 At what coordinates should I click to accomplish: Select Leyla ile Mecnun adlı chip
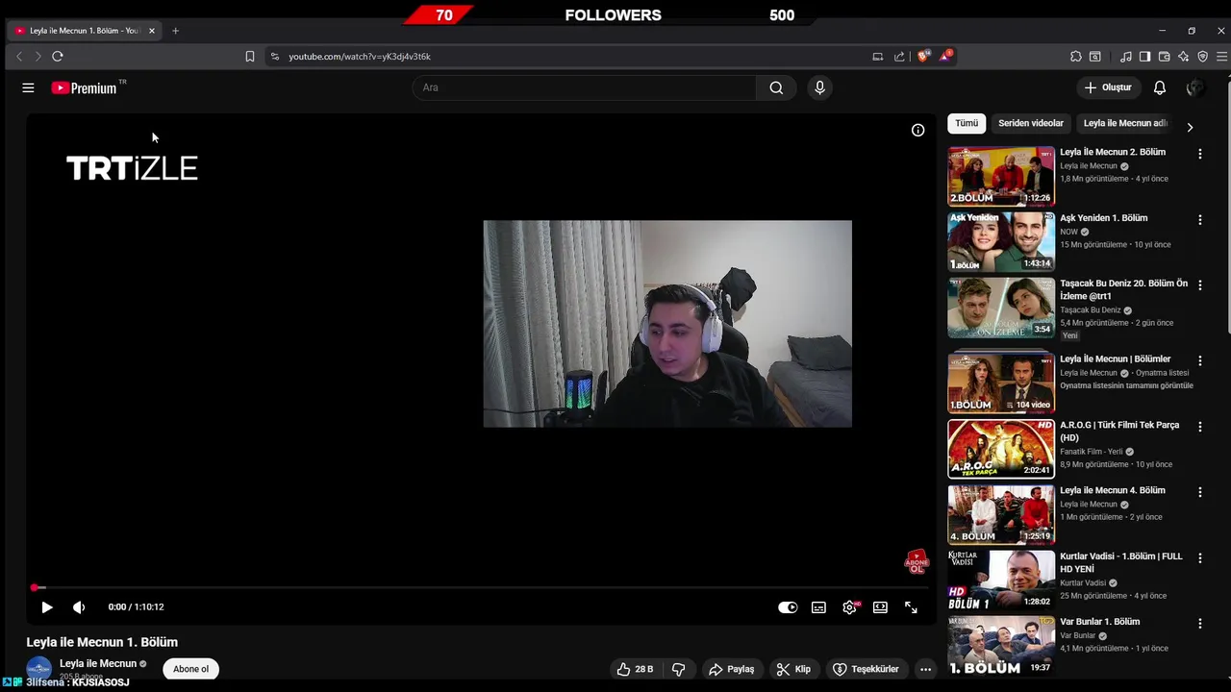point(1124,123)
